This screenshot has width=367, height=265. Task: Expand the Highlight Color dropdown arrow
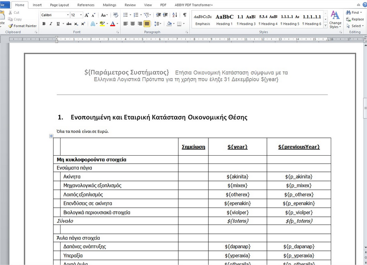tap(107, 24)
